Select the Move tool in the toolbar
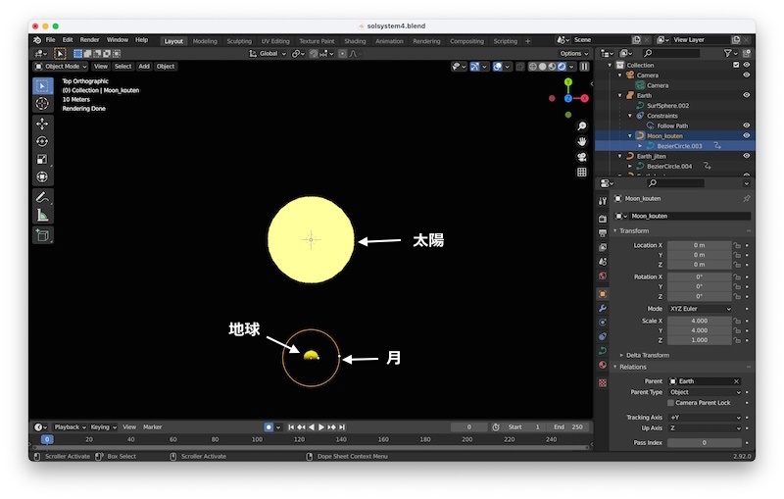The height and width of the screenshot is (499, 784). 42,124
